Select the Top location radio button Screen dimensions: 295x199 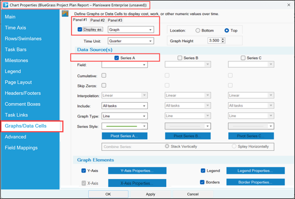227,31
